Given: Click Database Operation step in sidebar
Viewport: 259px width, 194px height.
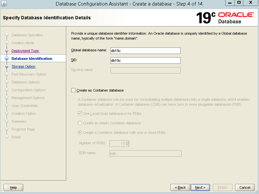Looking at the screenshot, I should 27,35.
